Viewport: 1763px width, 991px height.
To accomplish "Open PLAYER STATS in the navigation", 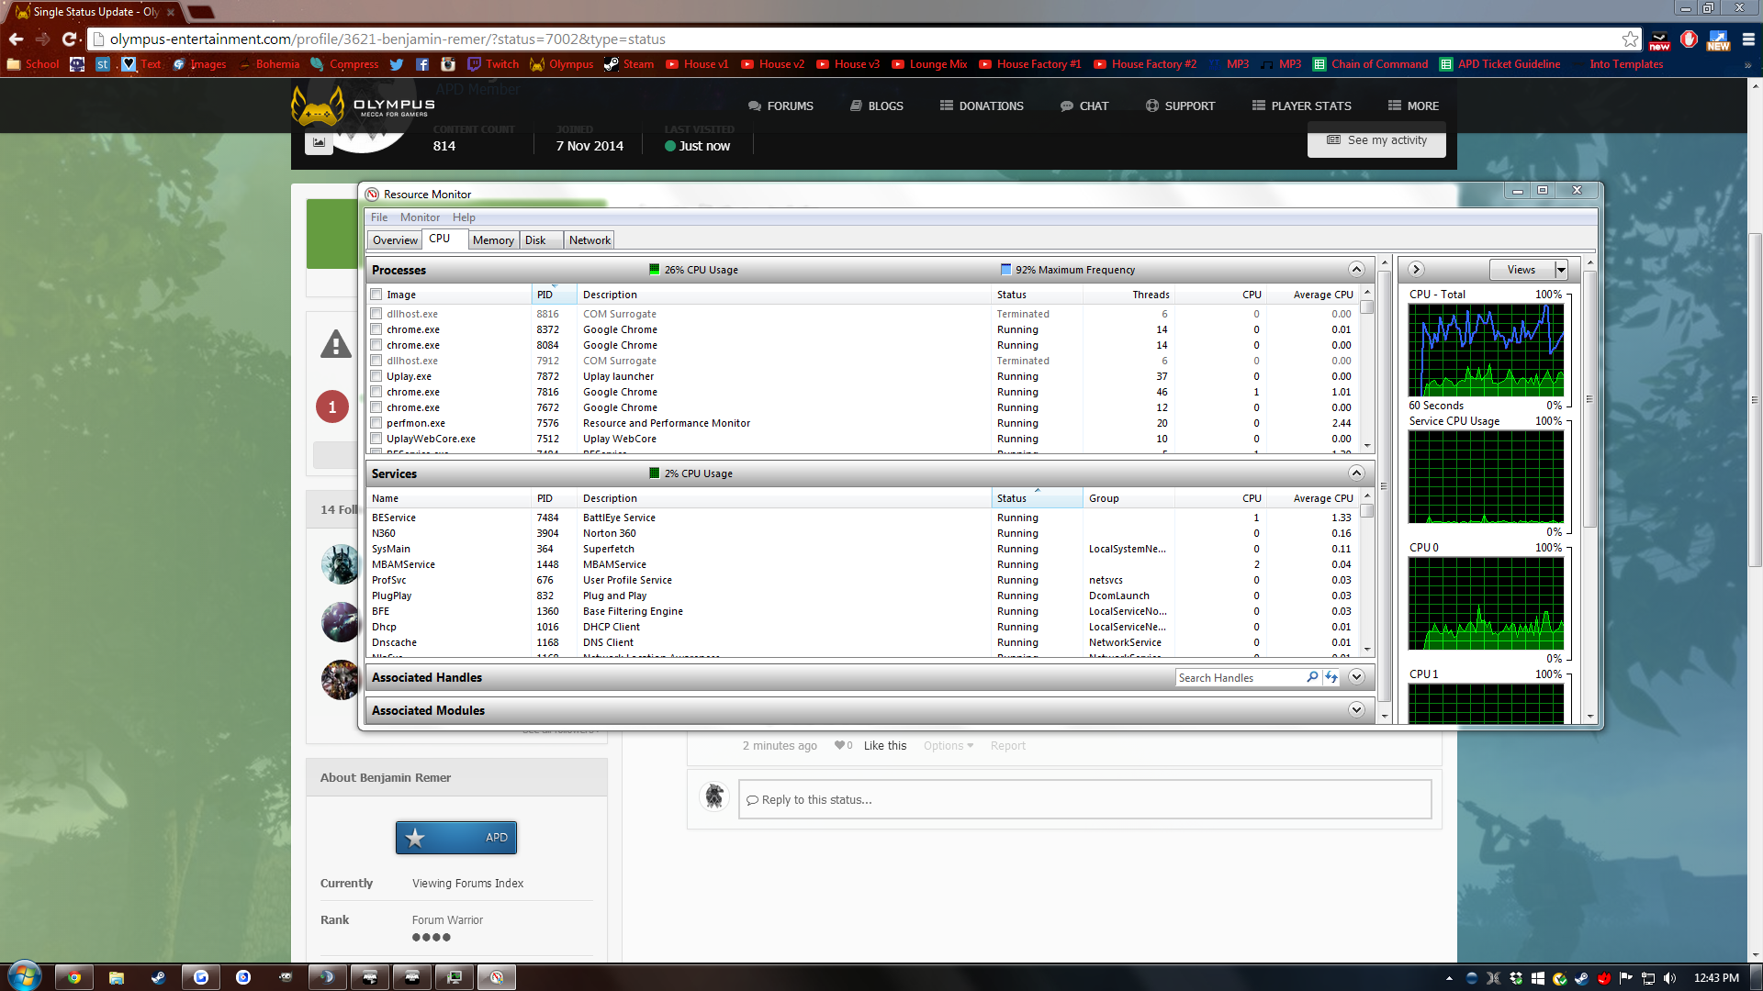I will click(1301, 106).
